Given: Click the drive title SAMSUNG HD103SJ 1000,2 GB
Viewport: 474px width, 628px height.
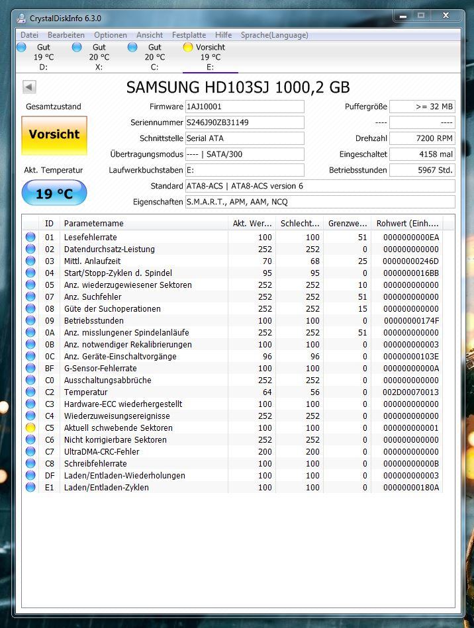Looking at the screenshot, I should [238, 87].
